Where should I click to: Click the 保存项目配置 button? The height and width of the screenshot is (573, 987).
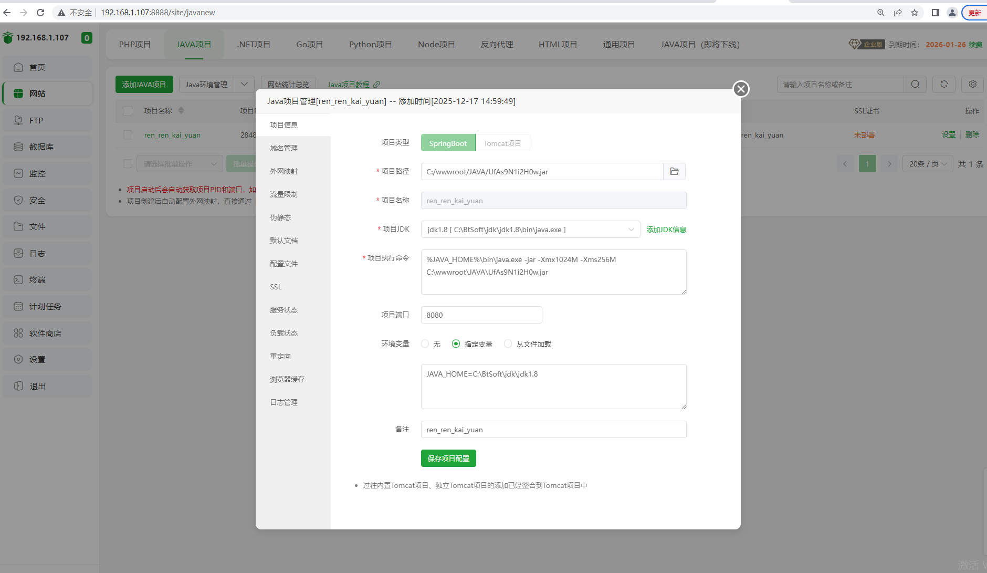coord(448,459)
